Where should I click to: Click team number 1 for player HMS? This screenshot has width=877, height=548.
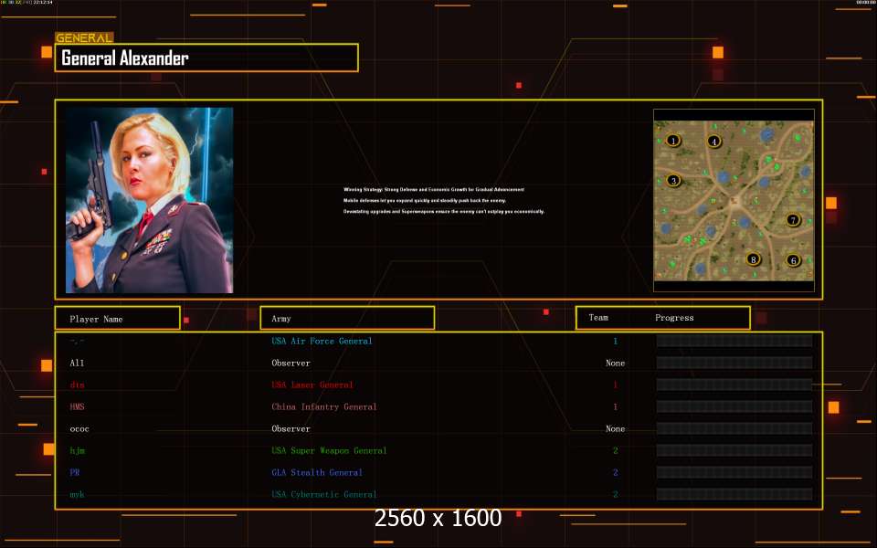615,406
